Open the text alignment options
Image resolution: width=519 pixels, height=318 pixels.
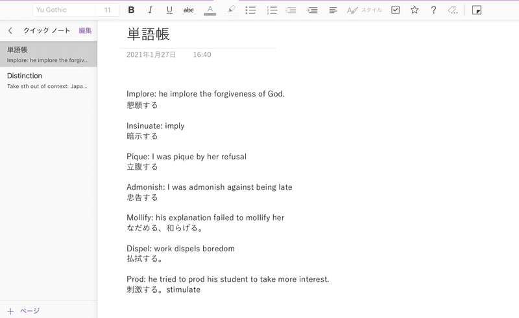coord(333,10)
